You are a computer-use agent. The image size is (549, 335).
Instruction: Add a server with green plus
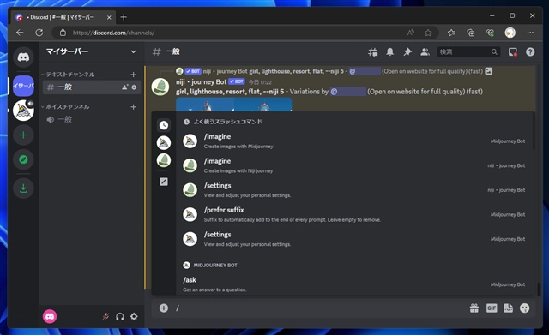(23, 135)
